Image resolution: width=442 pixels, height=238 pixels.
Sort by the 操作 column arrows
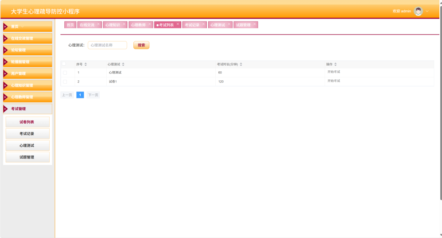335,64
